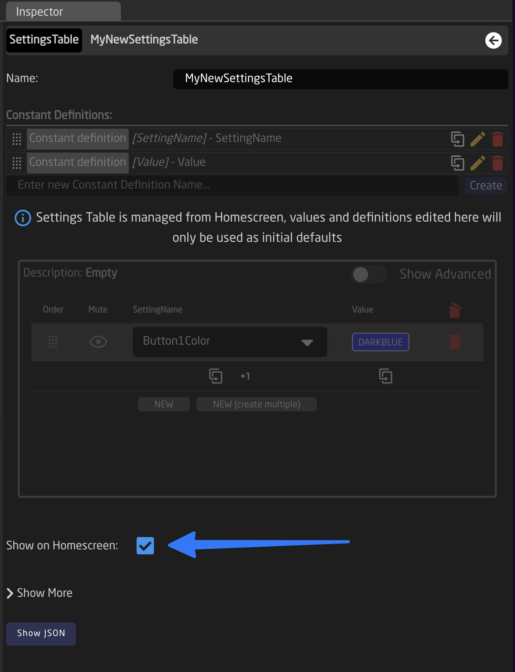Toggle the Show Advanced switch
The width and height of the screenshot is (515, 672).
(368, 274)
